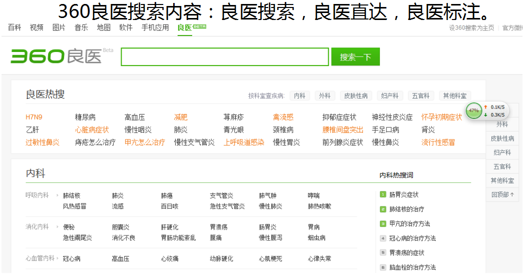Open hot search 糖尿病
Viewport: 528px width, 279px height.
coord(85,117)
